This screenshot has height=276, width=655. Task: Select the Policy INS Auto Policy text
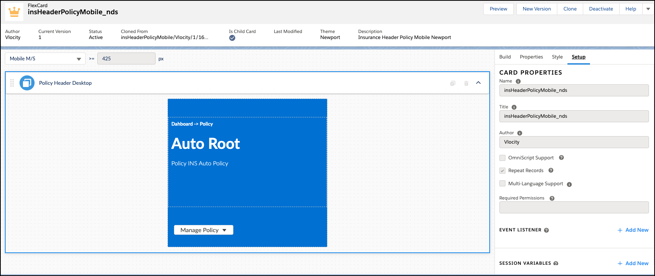pyautogui.click(x=200, y=163)
